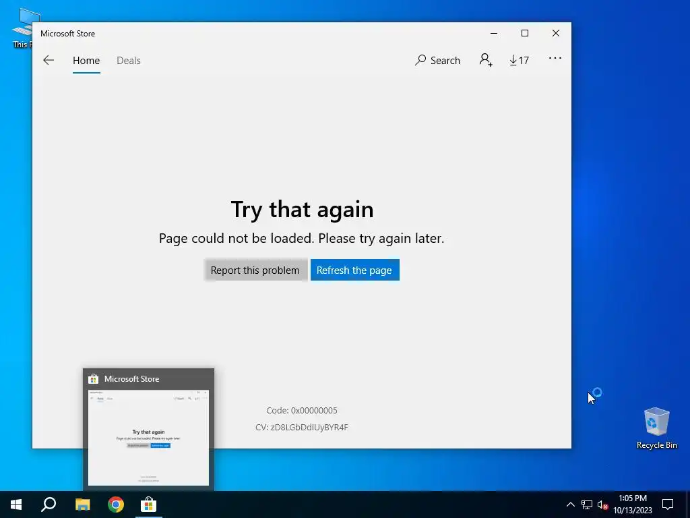The height and width of the screenshot is (518, 690).
Task: Go back with the Store back arrow
Action: click(49, 60)
